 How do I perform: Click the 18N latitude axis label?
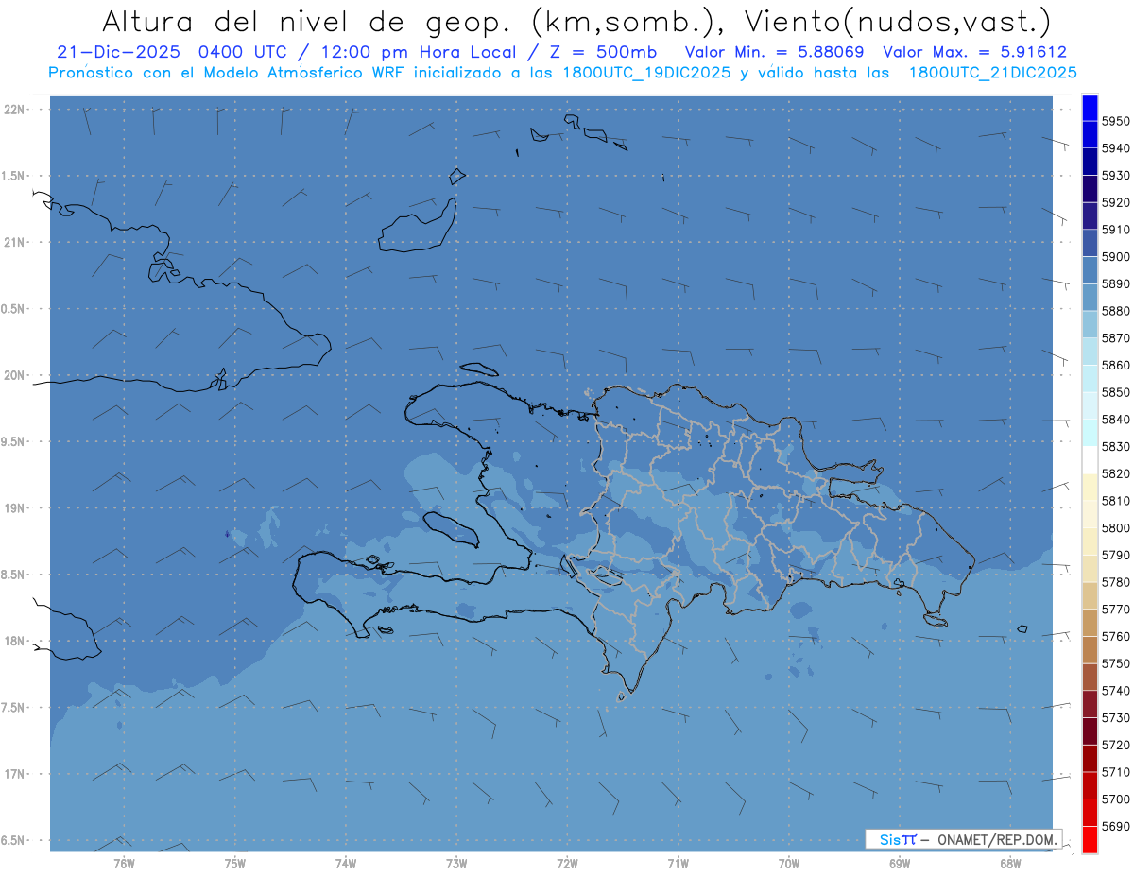tap(14, 641)
